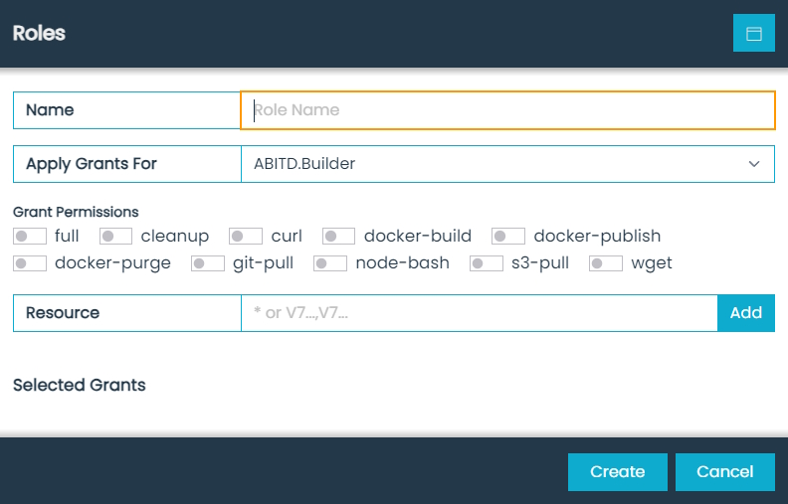Toggle the cleanup permission switch

tap(116, 237)
